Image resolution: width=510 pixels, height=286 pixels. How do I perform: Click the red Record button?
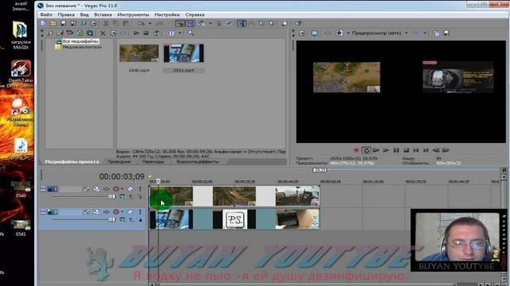click(356, 150)
